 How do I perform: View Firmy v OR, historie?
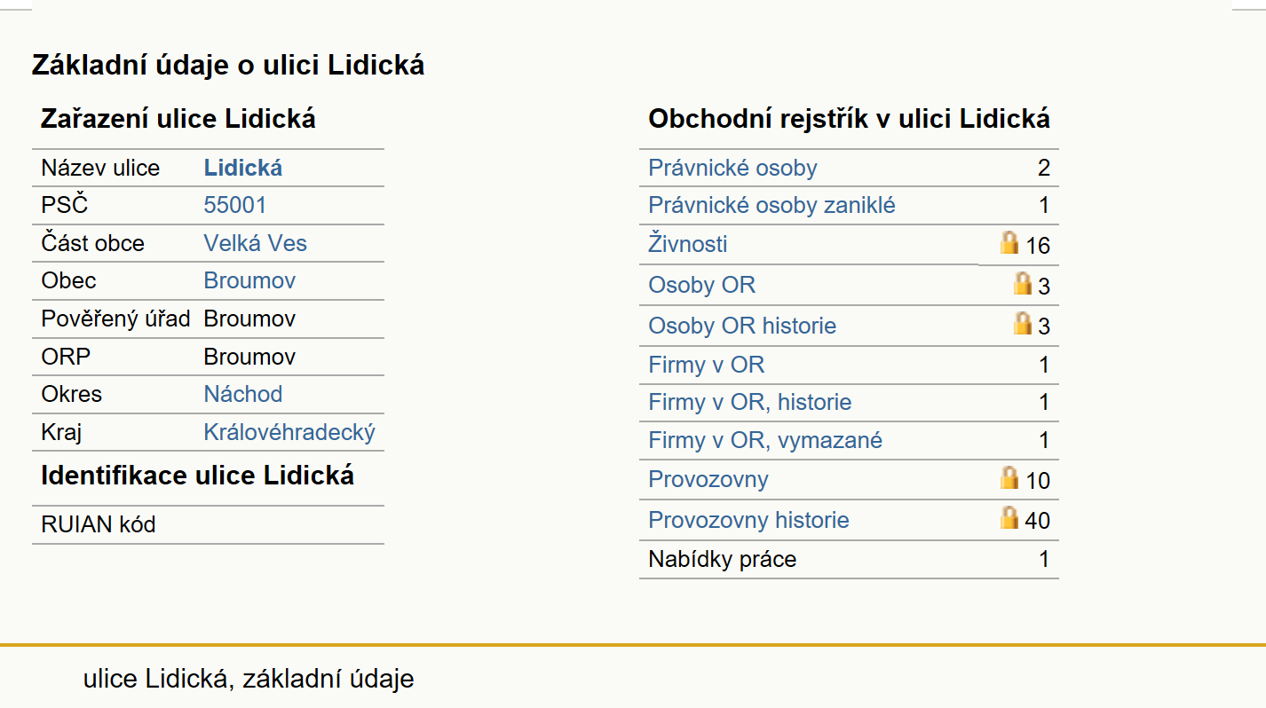click(750, 403)
